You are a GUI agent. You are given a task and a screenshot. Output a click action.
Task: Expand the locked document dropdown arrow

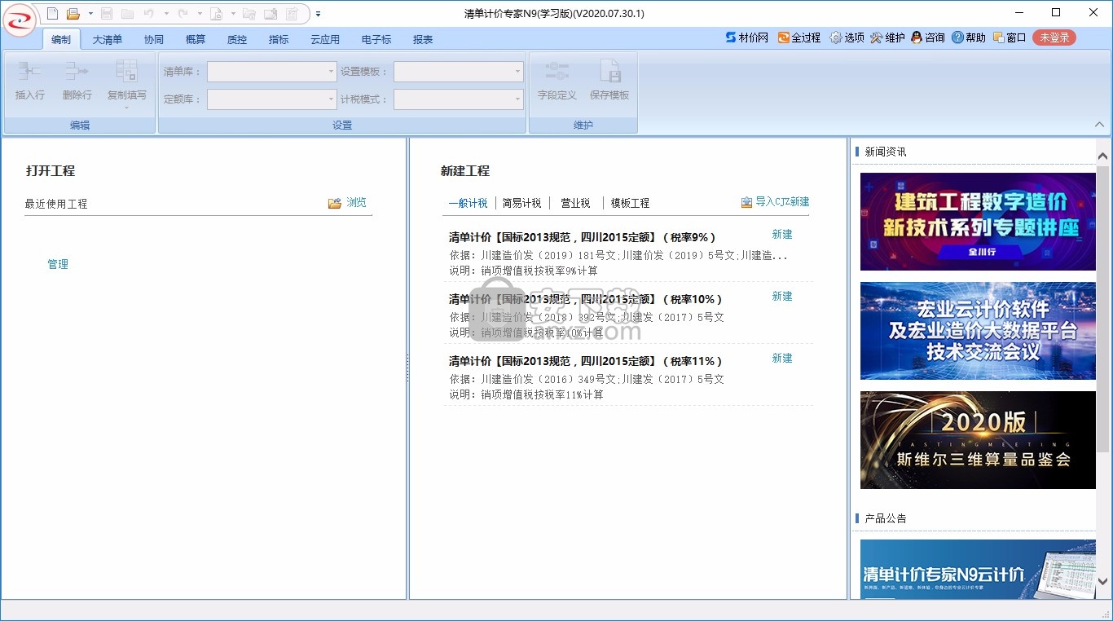(x=233, y=14)
